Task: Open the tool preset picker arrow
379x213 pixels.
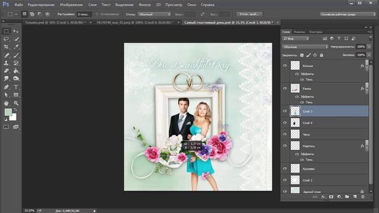Action: point(16,14)
